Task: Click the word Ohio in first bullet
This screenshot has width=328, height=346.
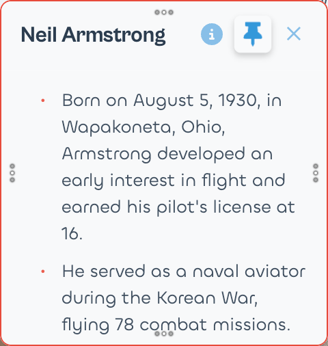Action: 203,127
